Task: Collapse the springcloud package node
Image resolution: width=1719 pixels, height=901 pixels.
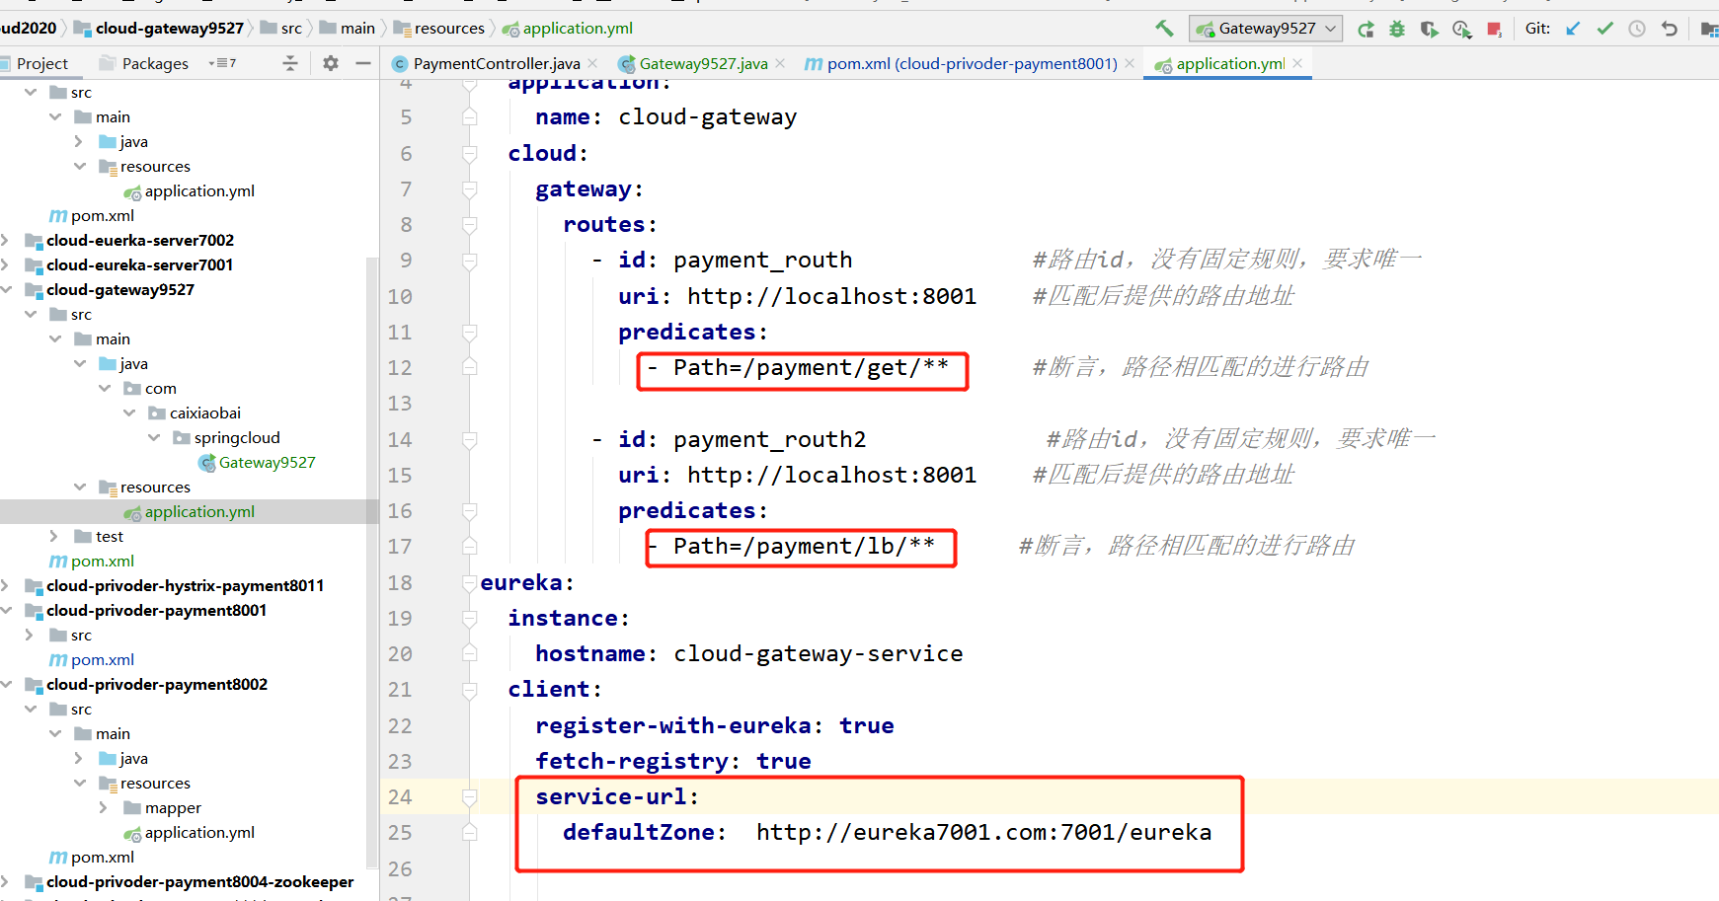Action: point(153,437)
